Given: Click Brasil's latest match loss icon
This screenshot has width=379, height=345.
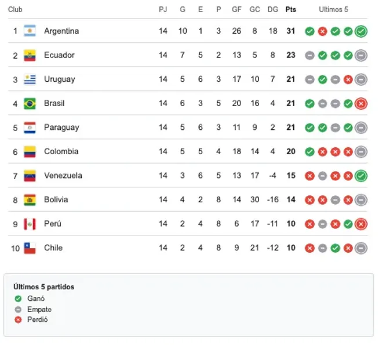Looking at the screenshot, I should pyautogui.click(x=361, y=104).
